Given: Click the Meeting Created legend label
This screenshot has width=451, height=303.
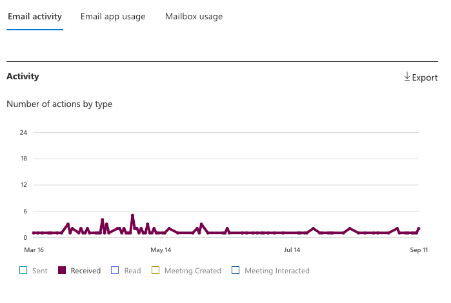Looking at the screenshot, I should coord(193,271).
